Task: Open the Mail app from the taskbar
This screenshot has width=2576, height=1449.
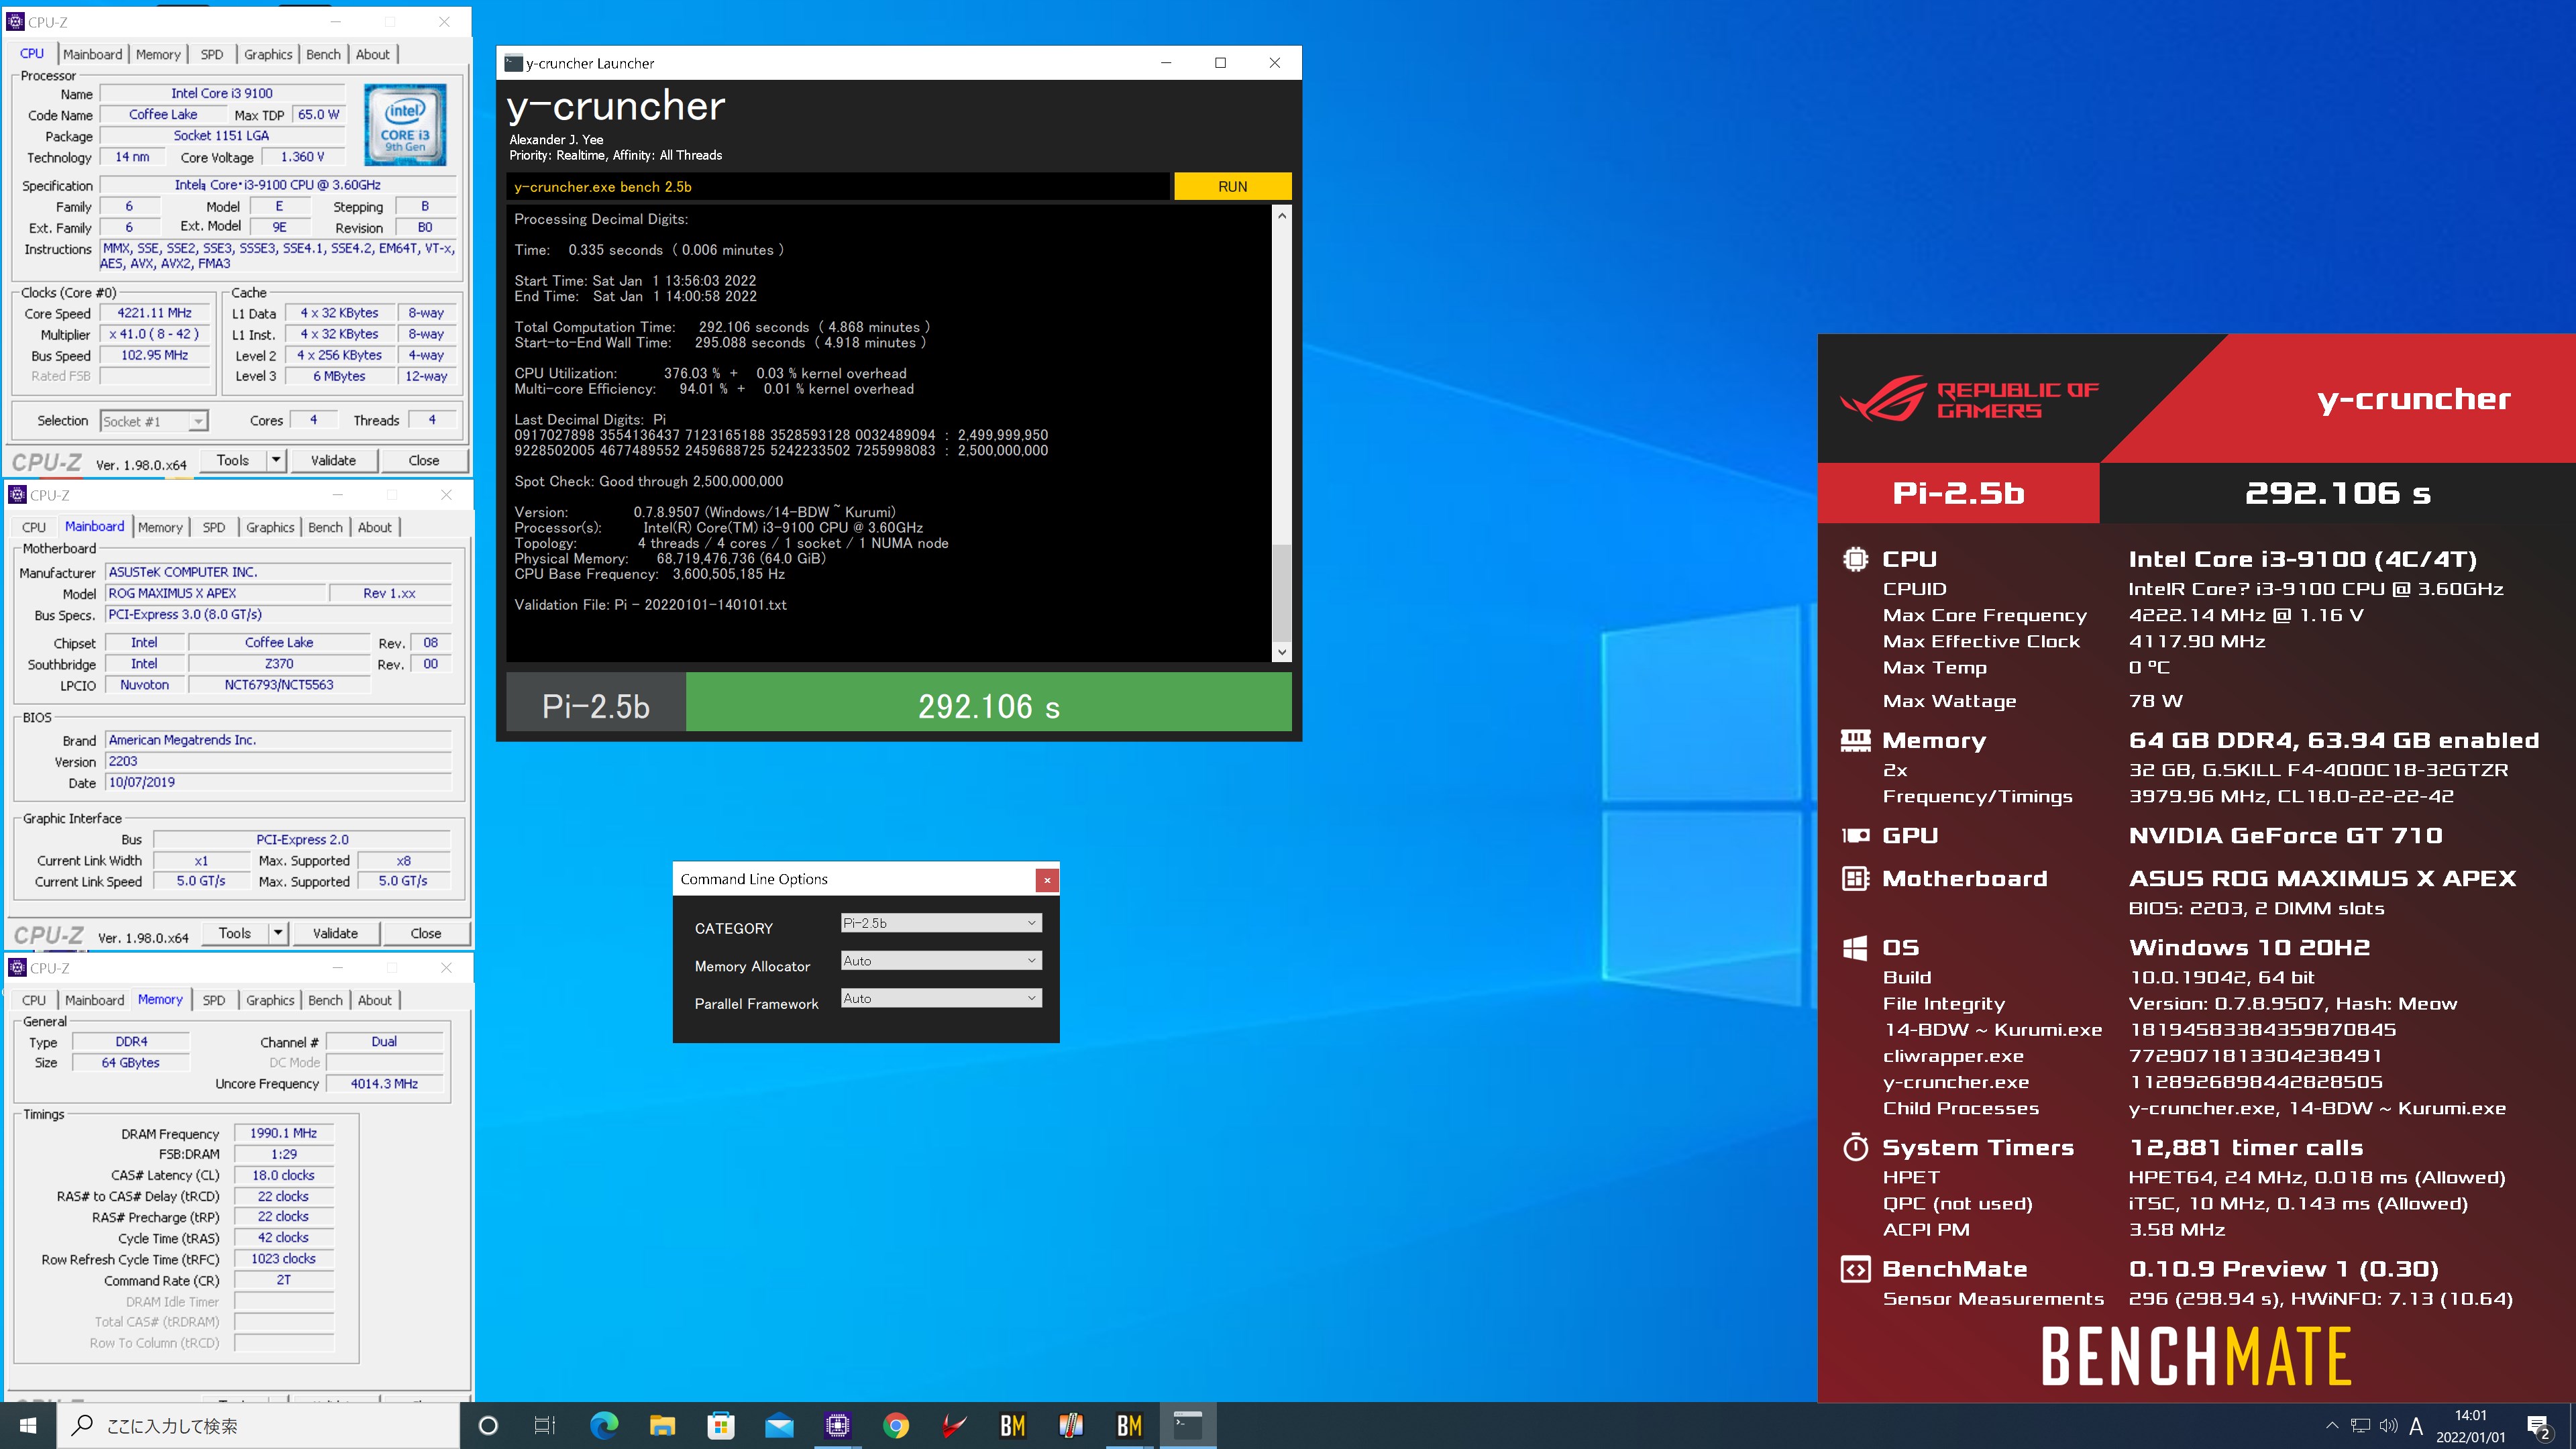Action: 779,1425
